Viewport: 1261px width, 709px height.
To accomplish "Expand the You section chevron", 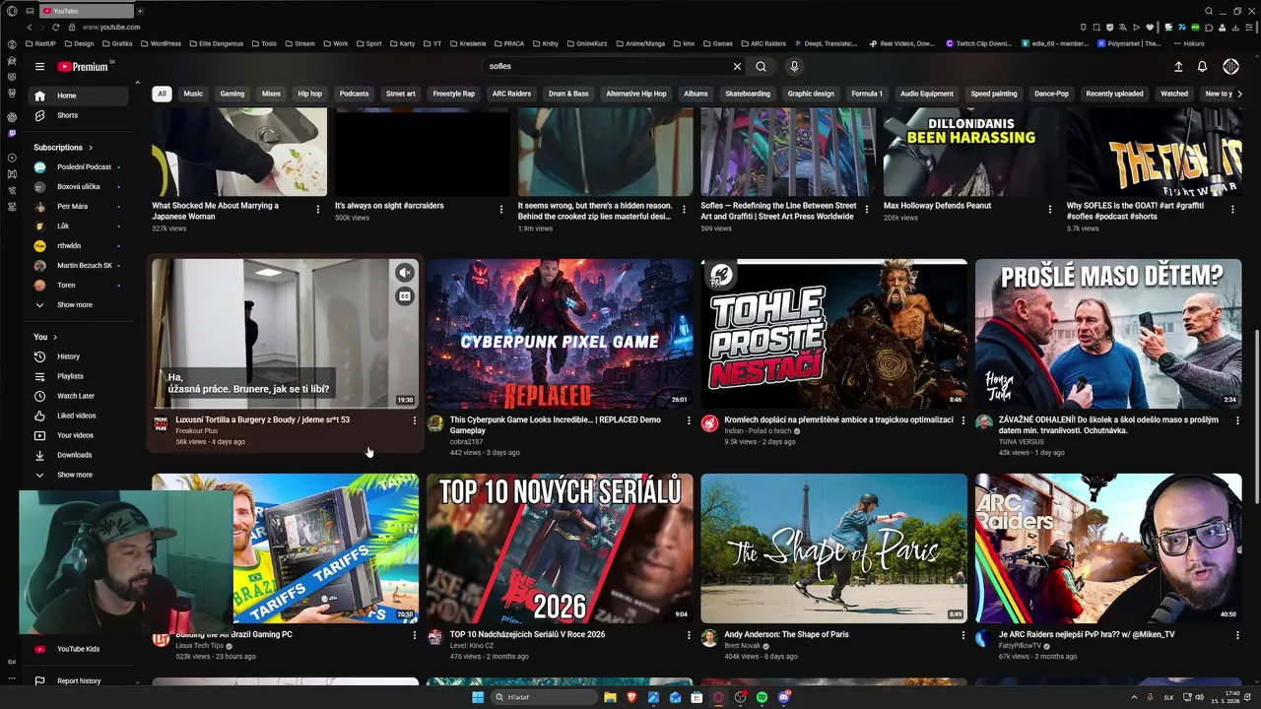I will (55, 337).
